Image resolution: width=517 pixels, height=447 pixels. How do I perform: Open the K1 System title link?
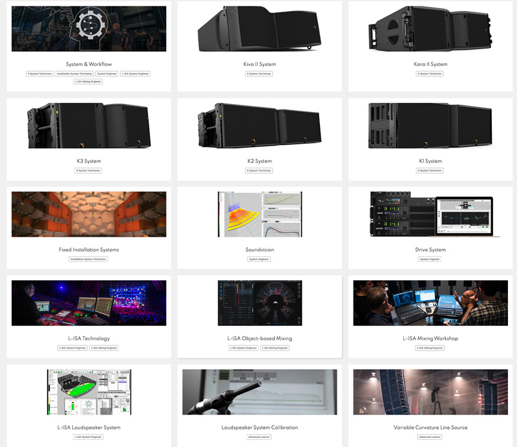(430, 161)
